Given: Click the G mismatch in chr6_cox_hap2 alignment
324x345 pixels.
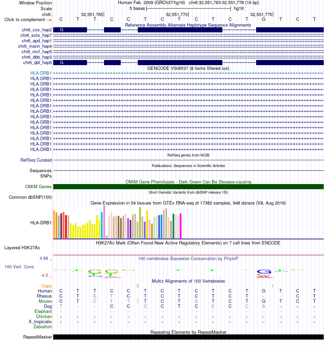Looking at the screenshot, I should coord(62,30).
